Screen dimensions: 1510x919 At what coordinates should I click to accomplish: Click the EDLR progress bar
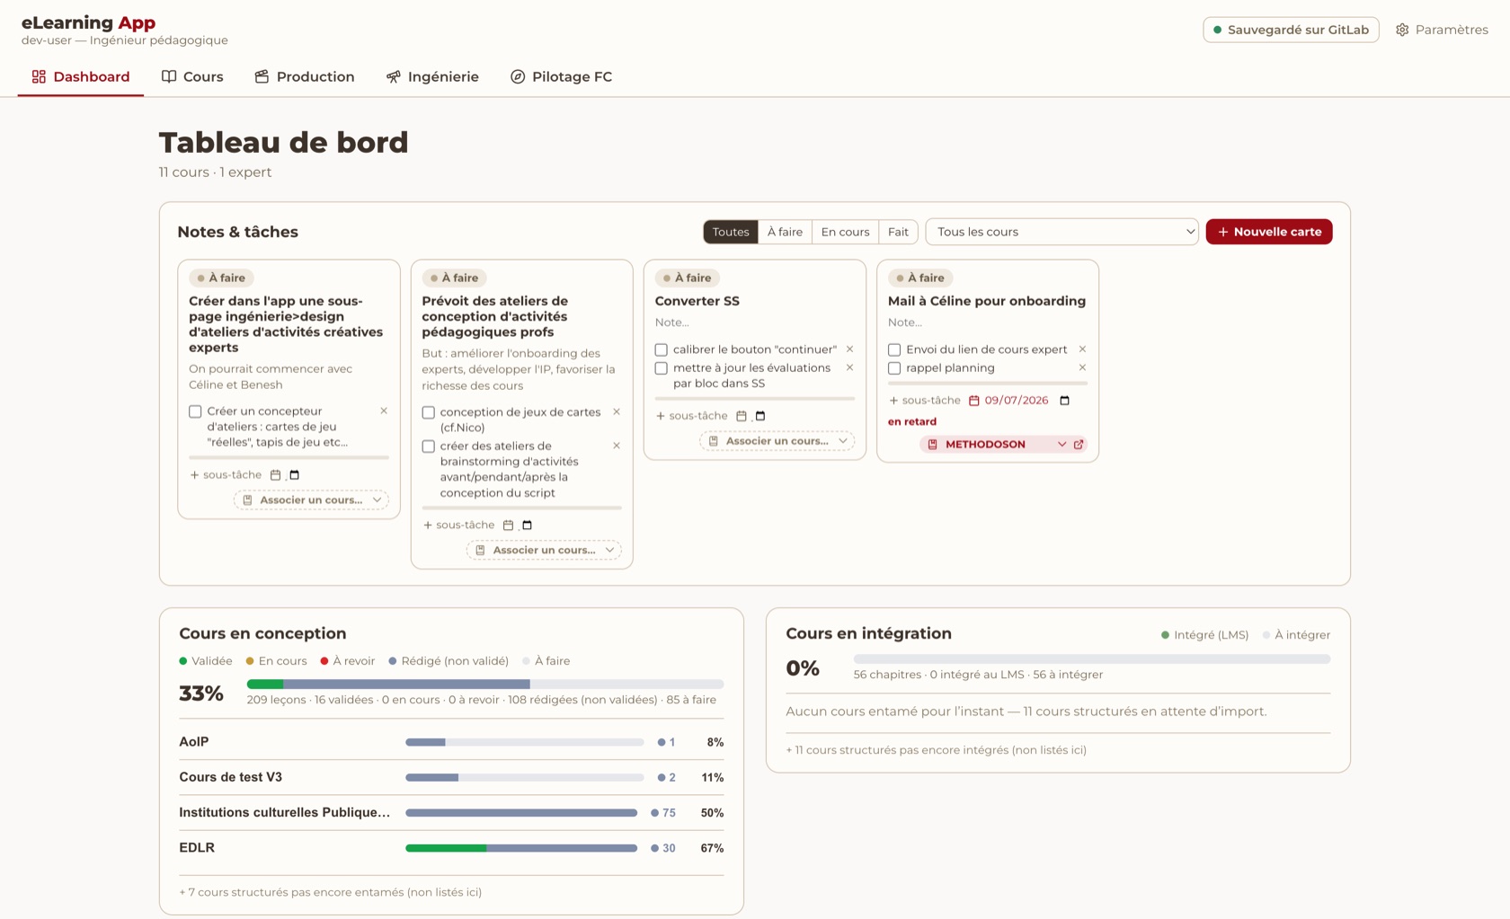tap(521, 848)
